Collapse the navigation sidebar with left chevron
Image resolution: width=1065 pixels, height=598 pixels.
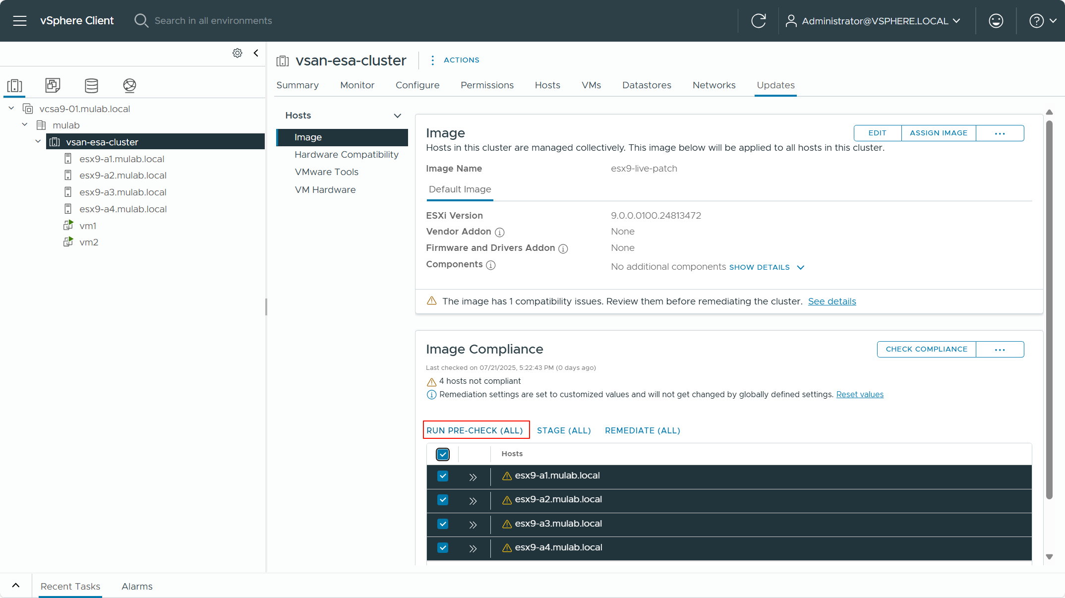tap(256, 53)
